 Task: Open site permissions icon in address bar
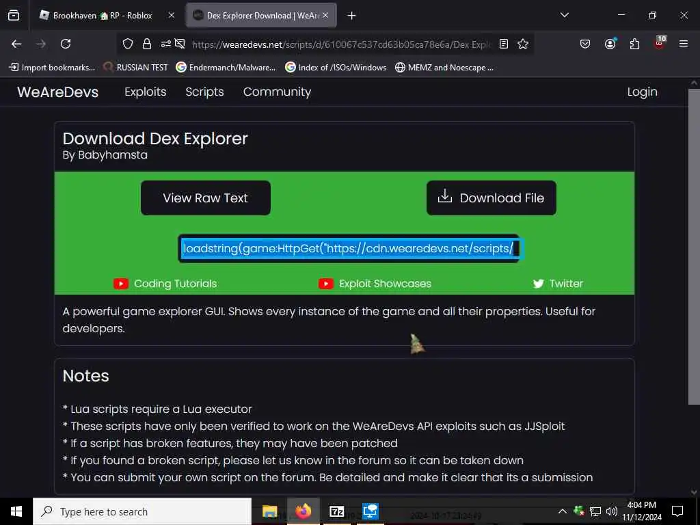tap(165, 44)
